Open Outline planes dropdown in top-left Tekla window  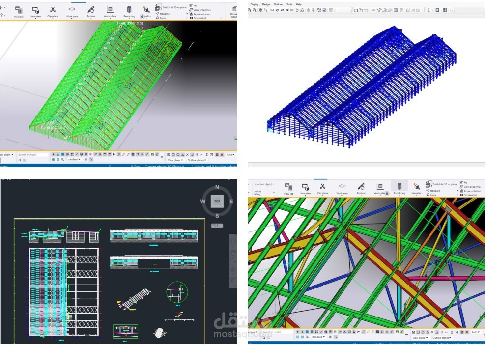(x=197, y=160)
